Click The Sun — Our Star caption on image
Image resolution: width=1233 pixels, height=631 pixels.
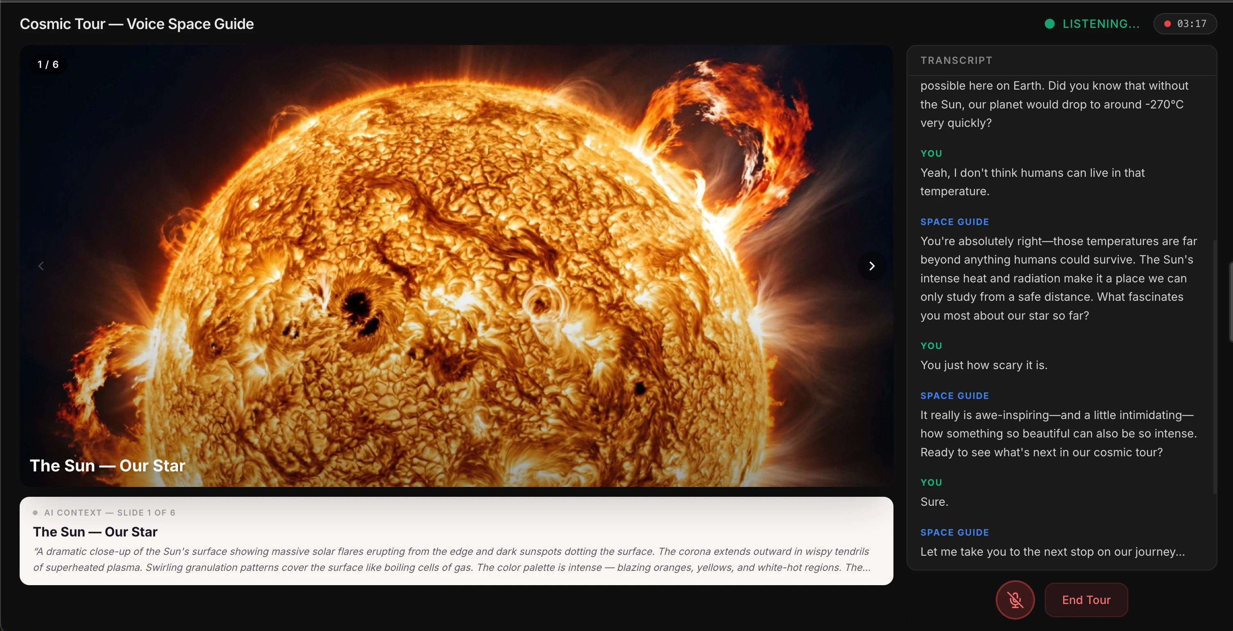(107, 465)
